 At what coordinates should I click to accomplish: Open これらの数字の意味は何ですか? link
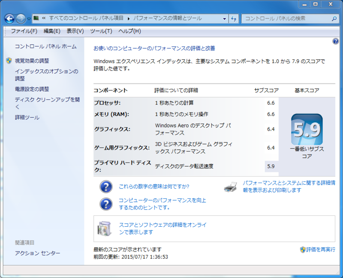(154, 186)
